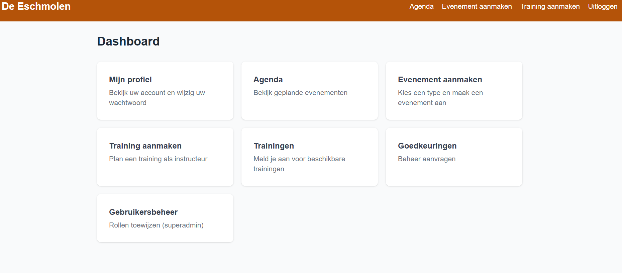Open Evenement aanmaken in the top navigation
The width and height of the screenshot is (622, 273).
click(x=477, y=6)
